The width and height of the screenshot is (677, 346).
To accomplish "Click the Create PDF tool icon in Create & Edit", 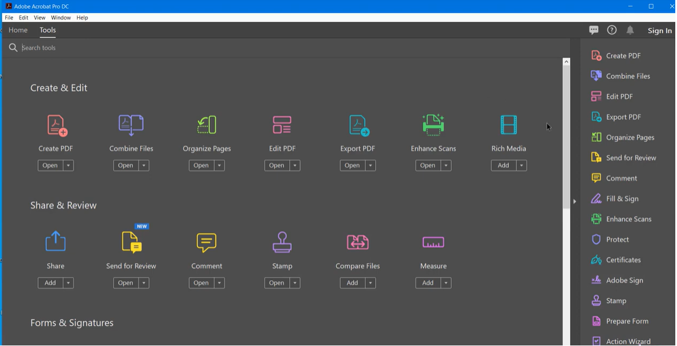I will coord(57,126).
